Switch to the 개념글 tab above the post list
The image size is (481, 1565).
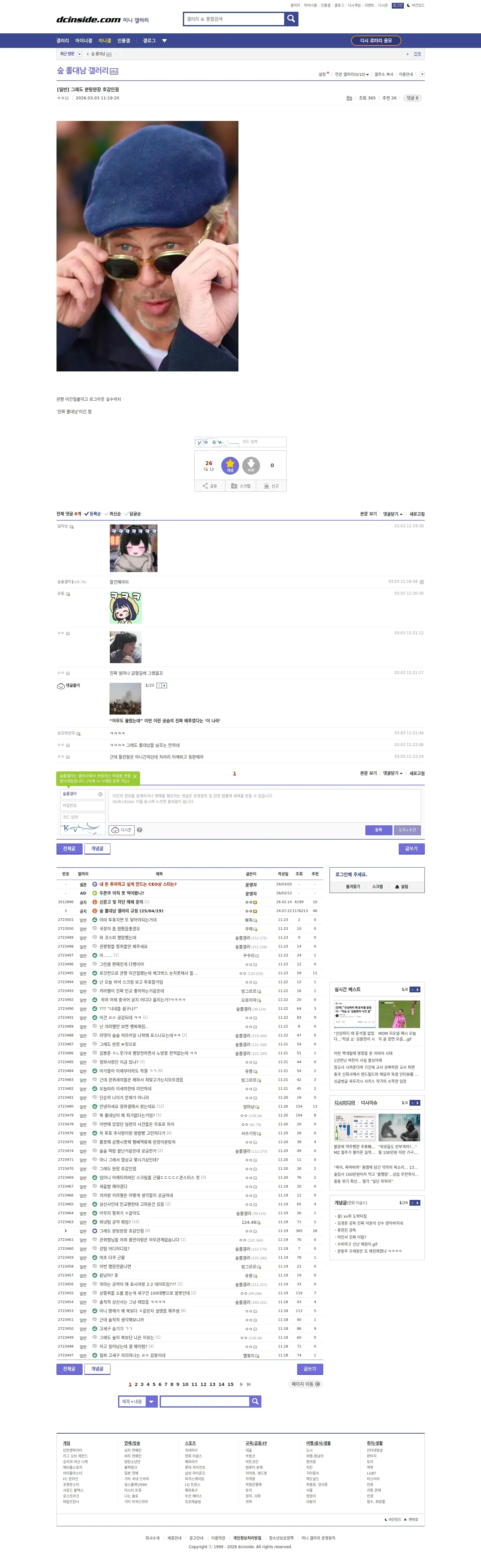97,849
